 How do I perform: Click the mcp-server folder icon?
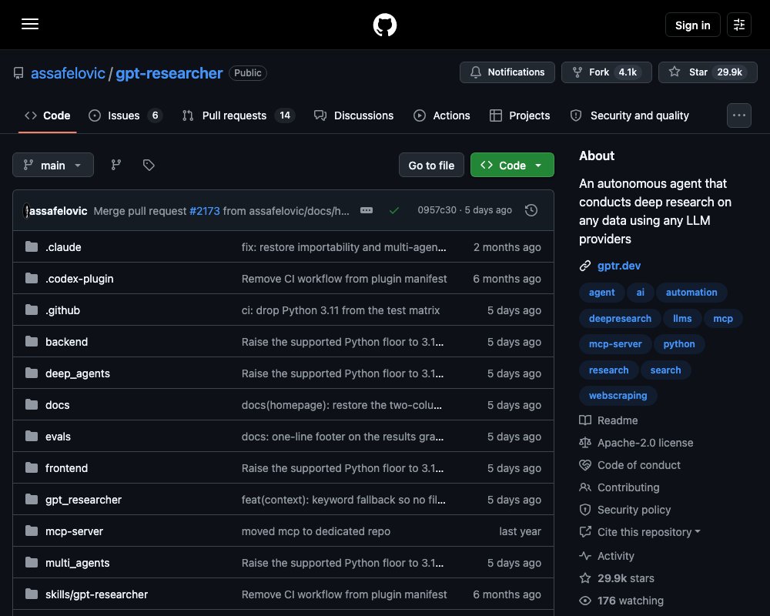[32, 531]
